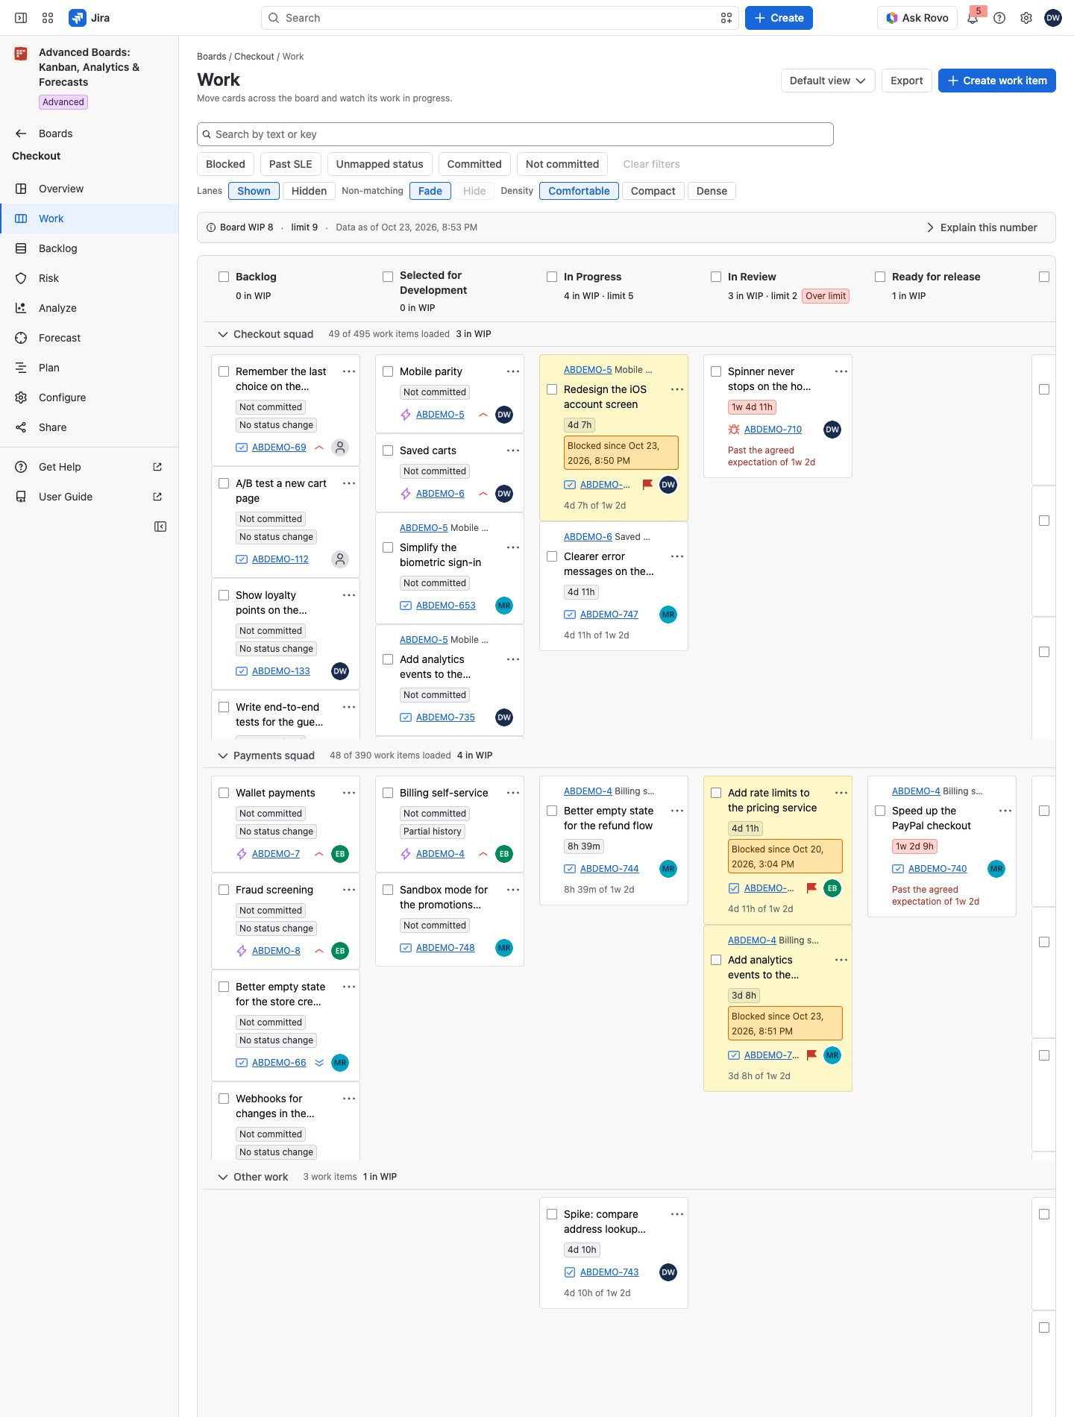The image size is (1074, 1417).
Task: Click the collapse sidebar icon below User Guide
Action: (x=160, y=527)
